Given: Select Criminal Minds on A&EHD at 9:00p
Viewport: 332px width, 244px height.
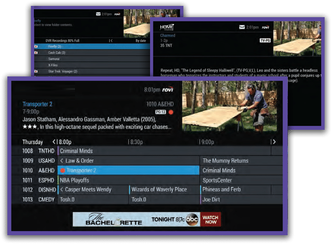Looking at the screenshot, I should [x=241, y=171].
